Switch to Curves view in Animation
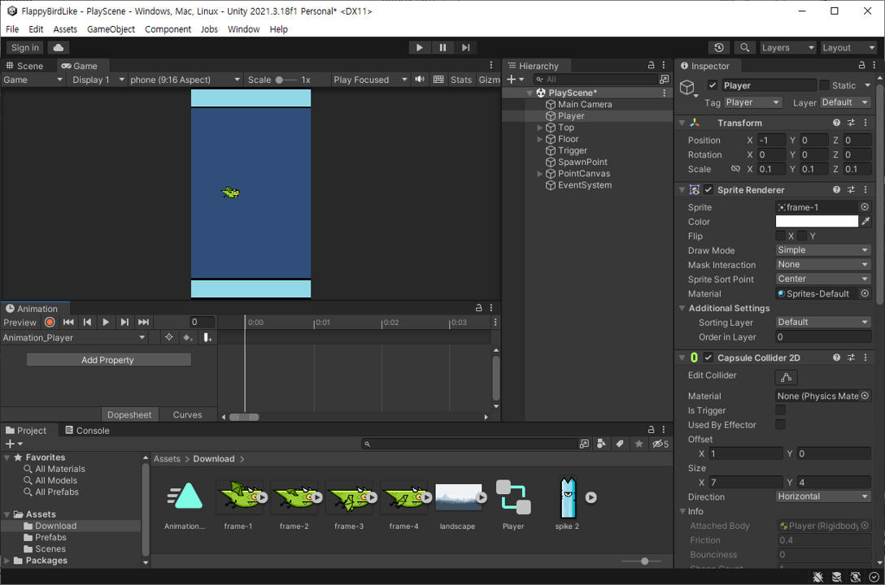The image size is (885, 585). (x=187, y=415)
